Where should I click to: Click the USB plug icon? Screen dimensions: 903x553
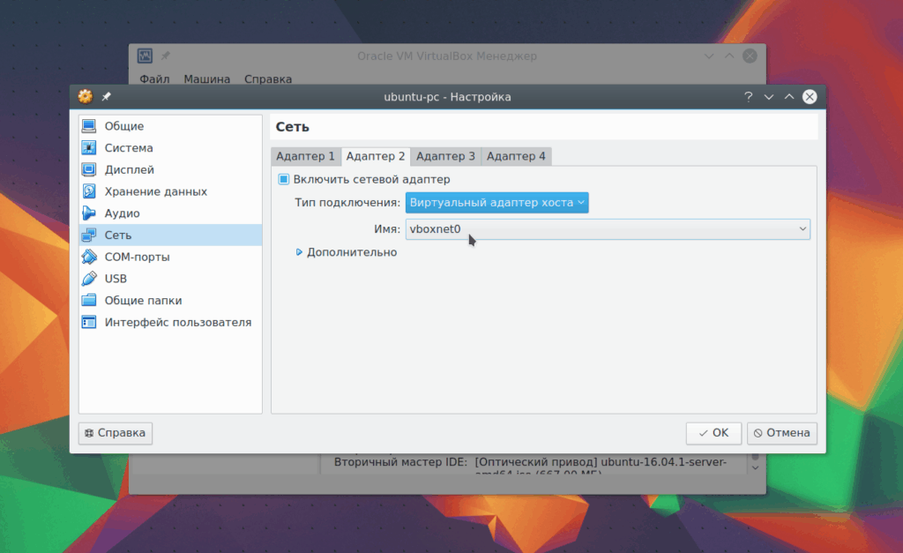pos(89,279)
